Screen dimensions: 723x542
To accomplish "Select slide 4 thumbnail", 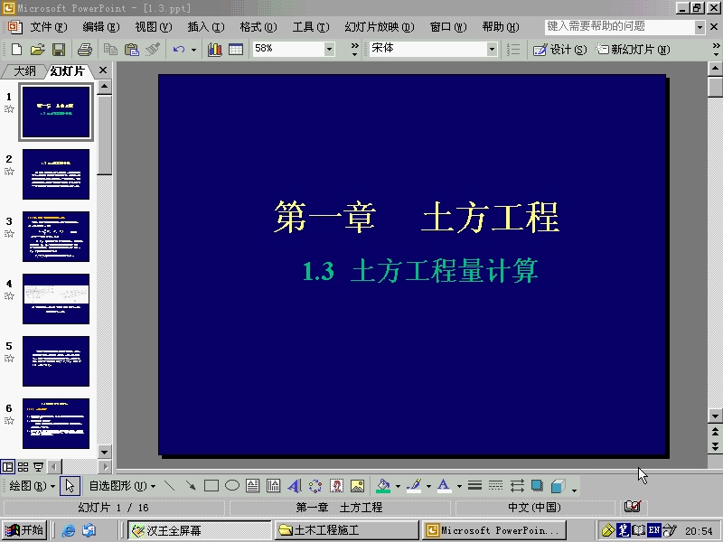I will coord(56,299).
